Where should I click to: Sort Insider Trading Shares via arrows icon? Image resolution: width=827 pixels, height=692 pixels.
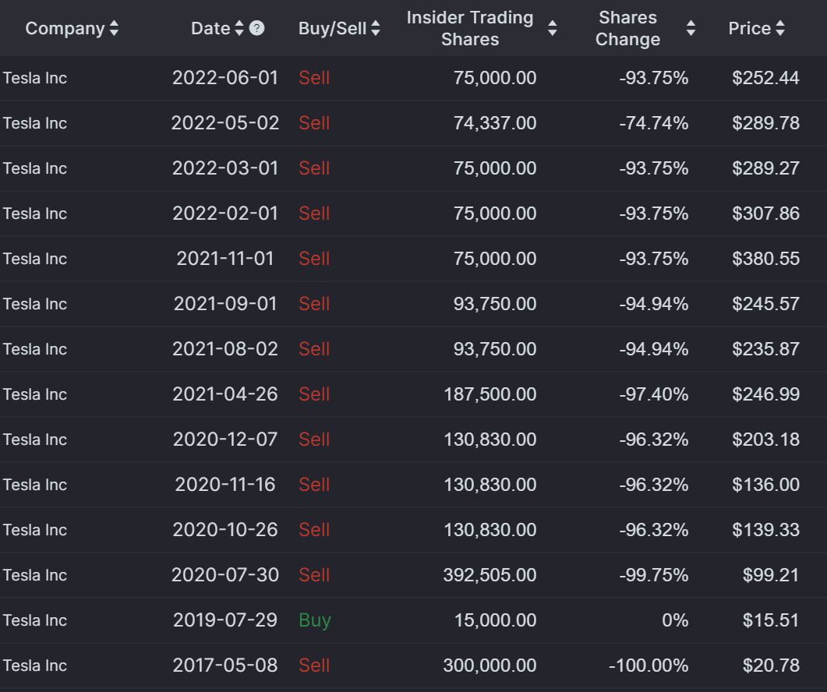click(x=552, y=29)
